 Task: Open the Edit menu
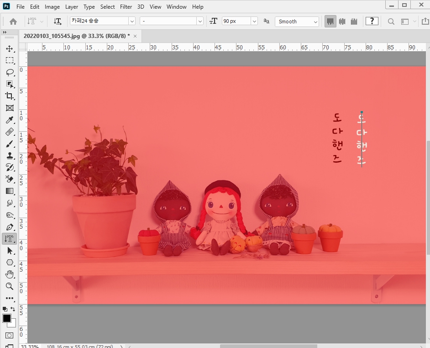point(35,7)
